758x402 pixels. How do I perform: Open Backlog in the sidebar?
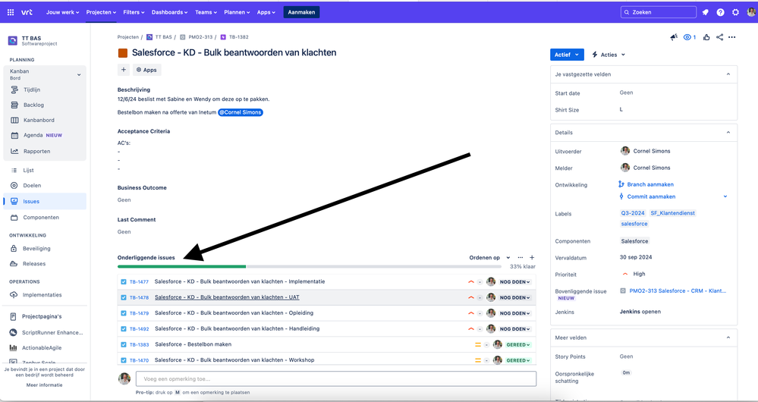pyautogui.click(x=33, y=105)
